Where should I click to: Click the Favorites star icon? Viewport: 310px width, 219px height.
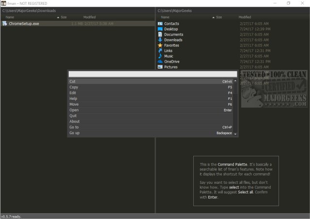coord(160,45)
